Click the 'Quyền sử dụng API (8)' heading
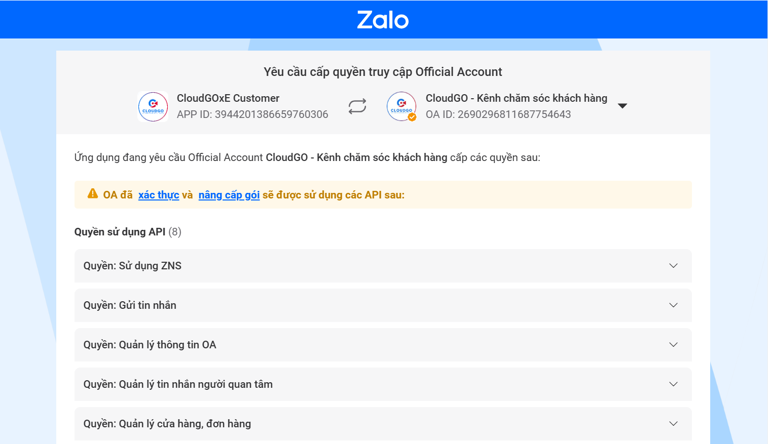Screen dimensions: 768x444 [x=127, y=232]
